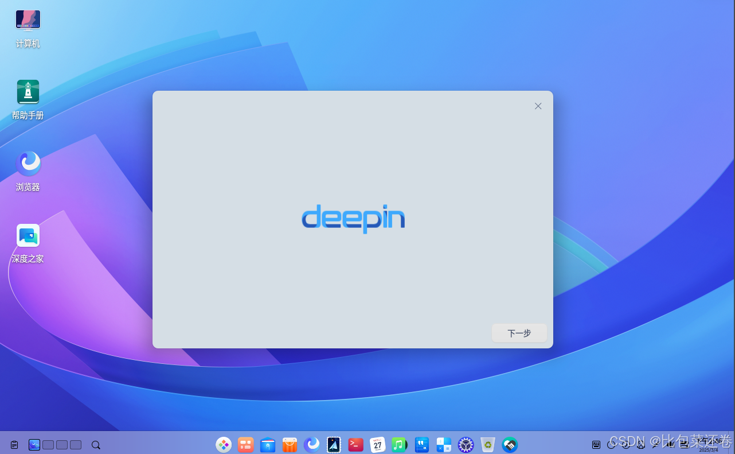This screenshot has width=735, height=454.
Task: Open the 帮助手册 desktop icon
Action: click(x=28, y=99)
